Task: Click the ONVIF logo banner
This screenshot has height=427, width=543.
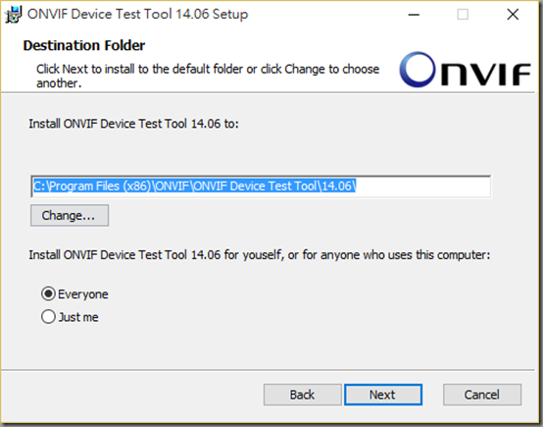Action: tap(465, 70)
